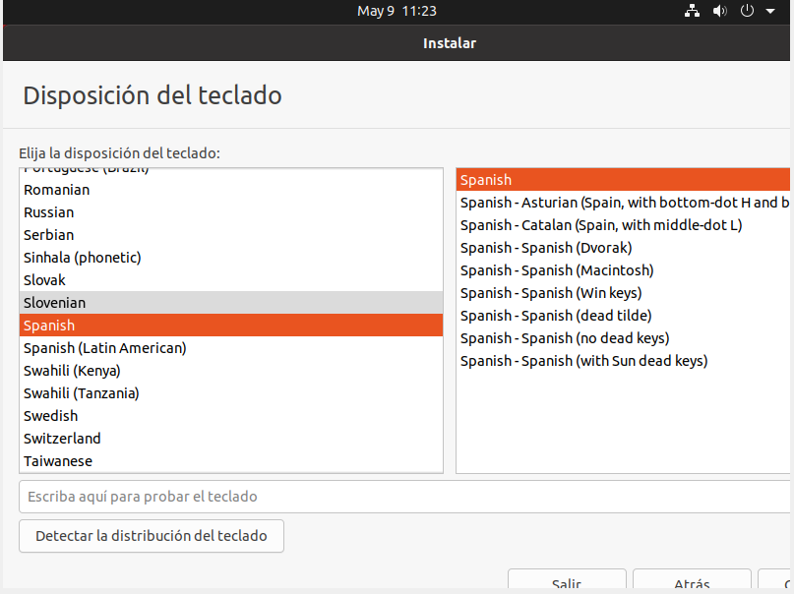794x594 pixels.
Task: Open the network status icon in top bar
Action: (x=691, y=11)
